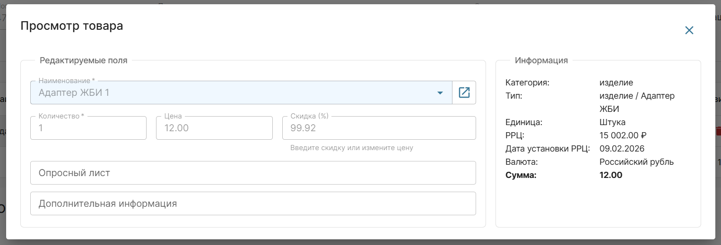
Task: Click the Единица value Штука
Action: tap(612, 122)
